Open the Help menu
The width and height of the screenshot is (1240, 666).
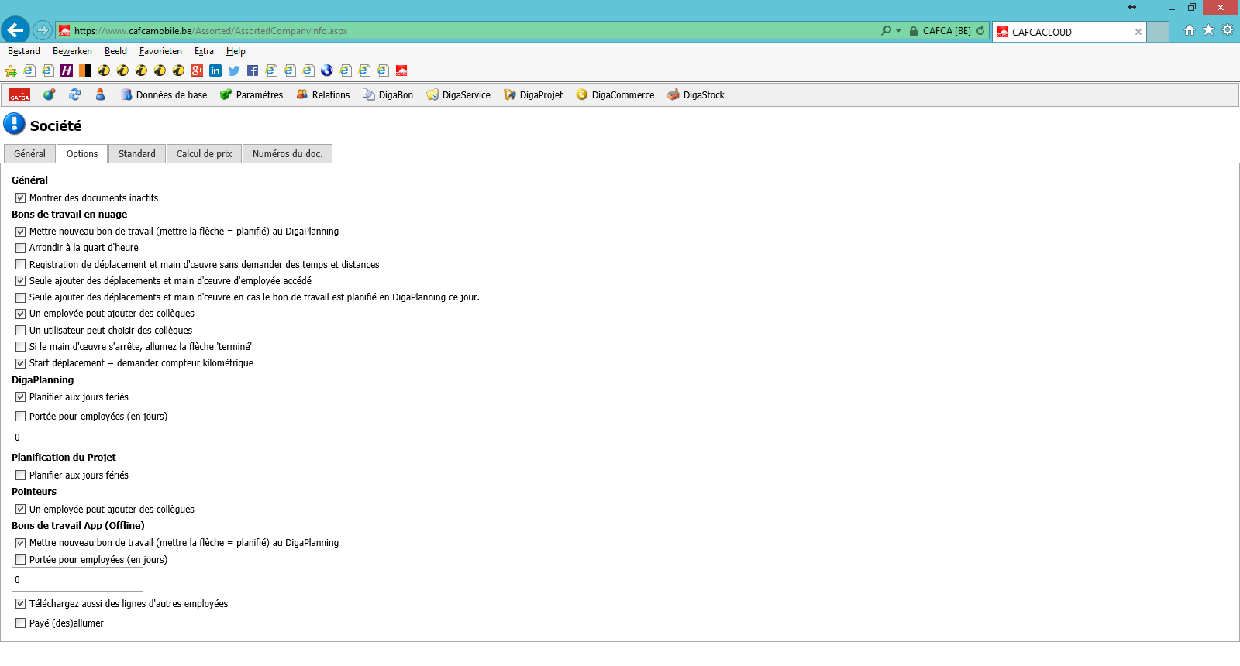point(236,51)
